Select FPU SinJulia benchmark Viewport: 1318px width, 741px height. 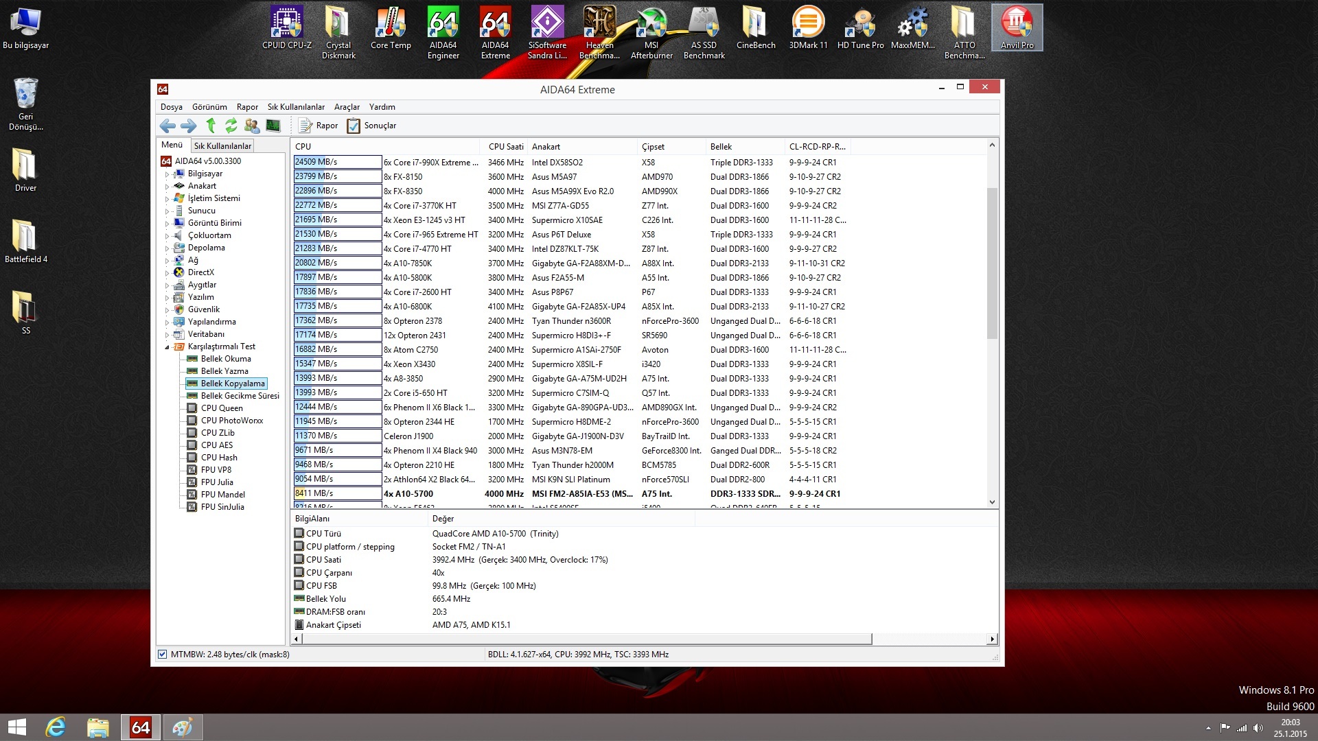pos(222,507)
